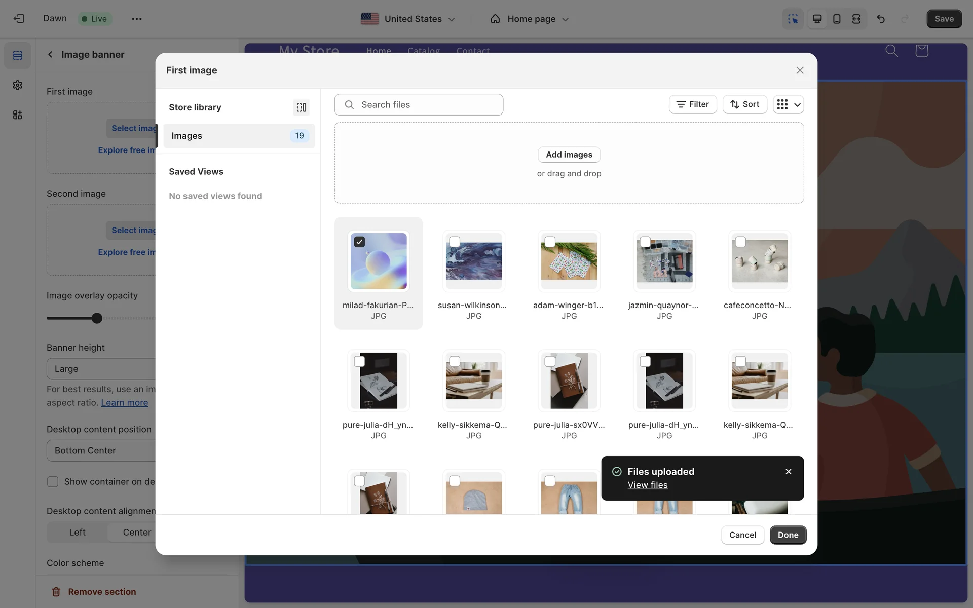Click the Add images button

pyautogui.click(x=569, y=155)
